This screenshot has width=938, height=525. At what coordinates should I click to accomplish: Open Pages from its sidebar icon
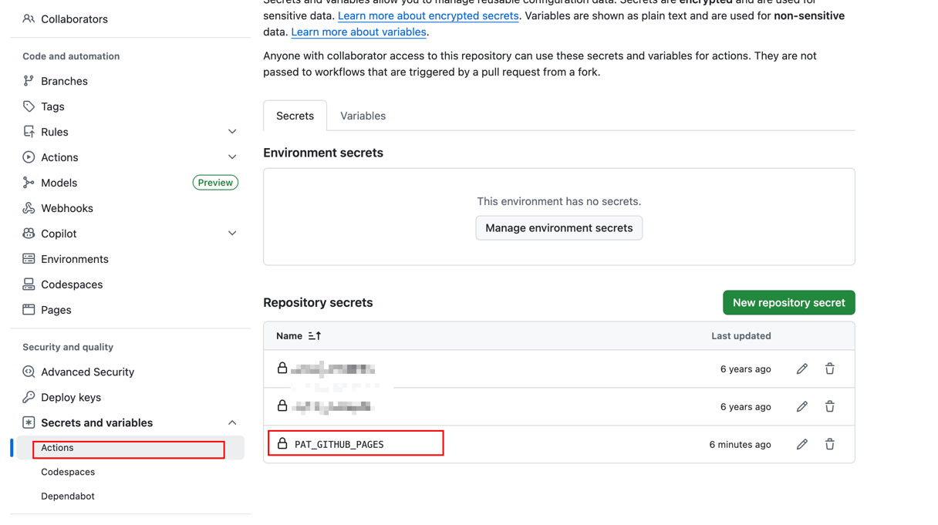click(x=27, y=309)
